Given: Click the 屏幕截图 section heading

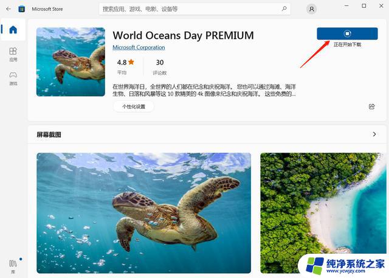Looking at the screenshot, I should point(49,135).
